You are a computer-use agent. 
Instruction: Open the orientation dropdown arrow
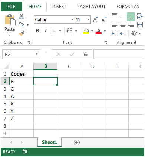click(140, 33)
